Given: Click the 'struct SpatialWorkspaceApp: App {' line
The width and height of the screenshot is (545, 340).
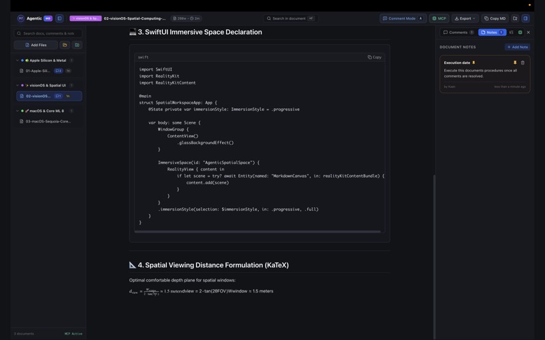Looking at the screenshot, I should coord(178,103).
